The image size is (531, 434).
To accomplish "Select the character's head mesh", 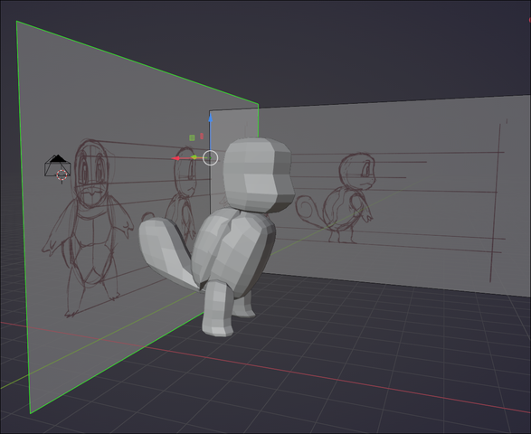I will click(259, 175).
